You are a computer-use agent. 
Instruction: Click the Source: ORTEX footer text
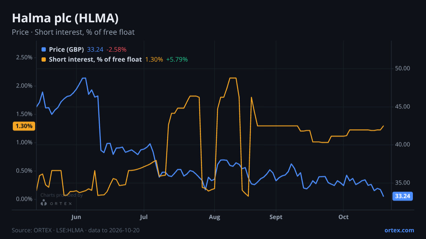pos(76,230)
